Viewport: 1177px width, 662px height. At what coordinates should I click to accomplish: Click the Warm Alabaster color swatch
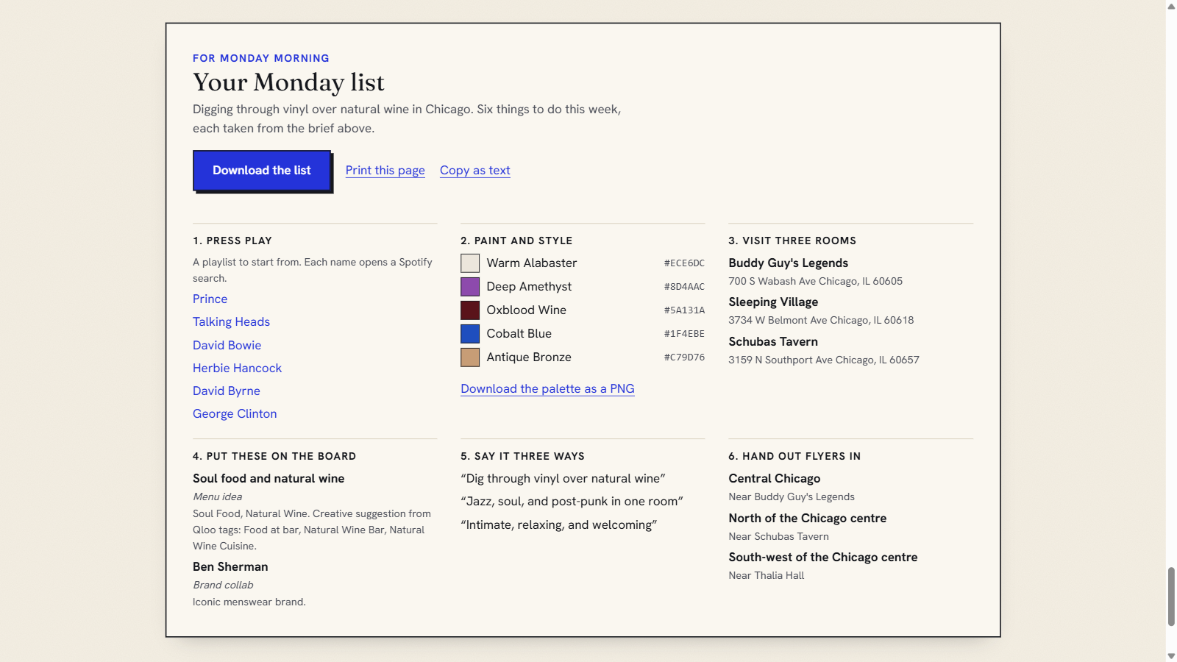click(x=470, y=263)
